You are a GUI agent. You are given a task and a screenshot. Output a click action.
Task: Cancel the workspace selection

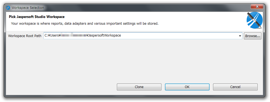tap(235, 87)
